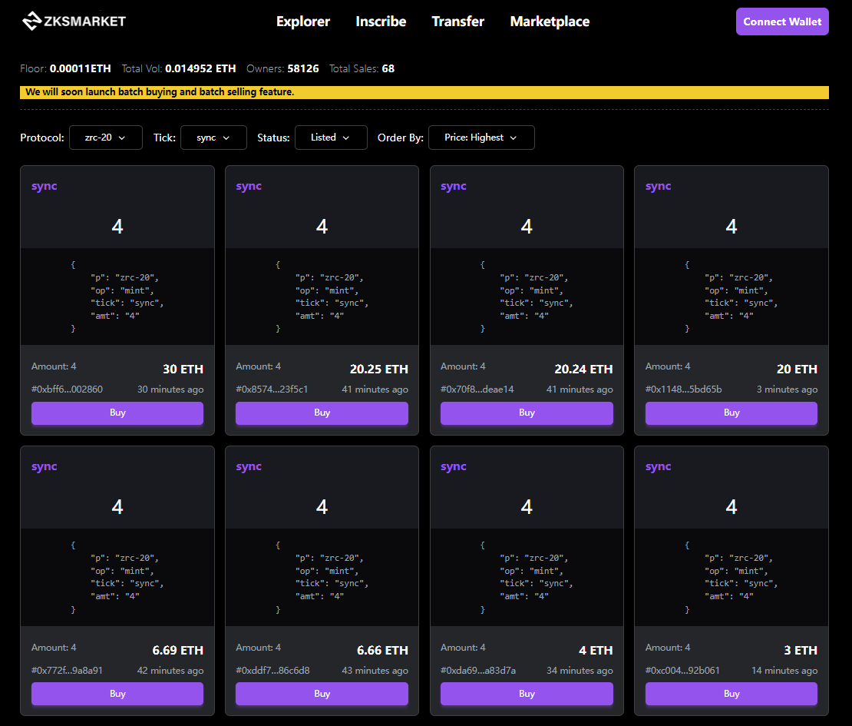Click inscription ID #0x772f...9a8a91
This screenshot has height=726, width=852.
point(67,671)
